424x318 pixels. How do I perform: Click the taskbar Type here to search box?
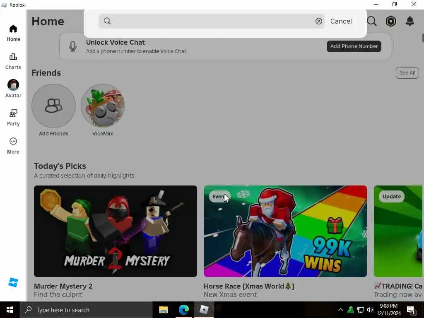click(x=86, y=310)
